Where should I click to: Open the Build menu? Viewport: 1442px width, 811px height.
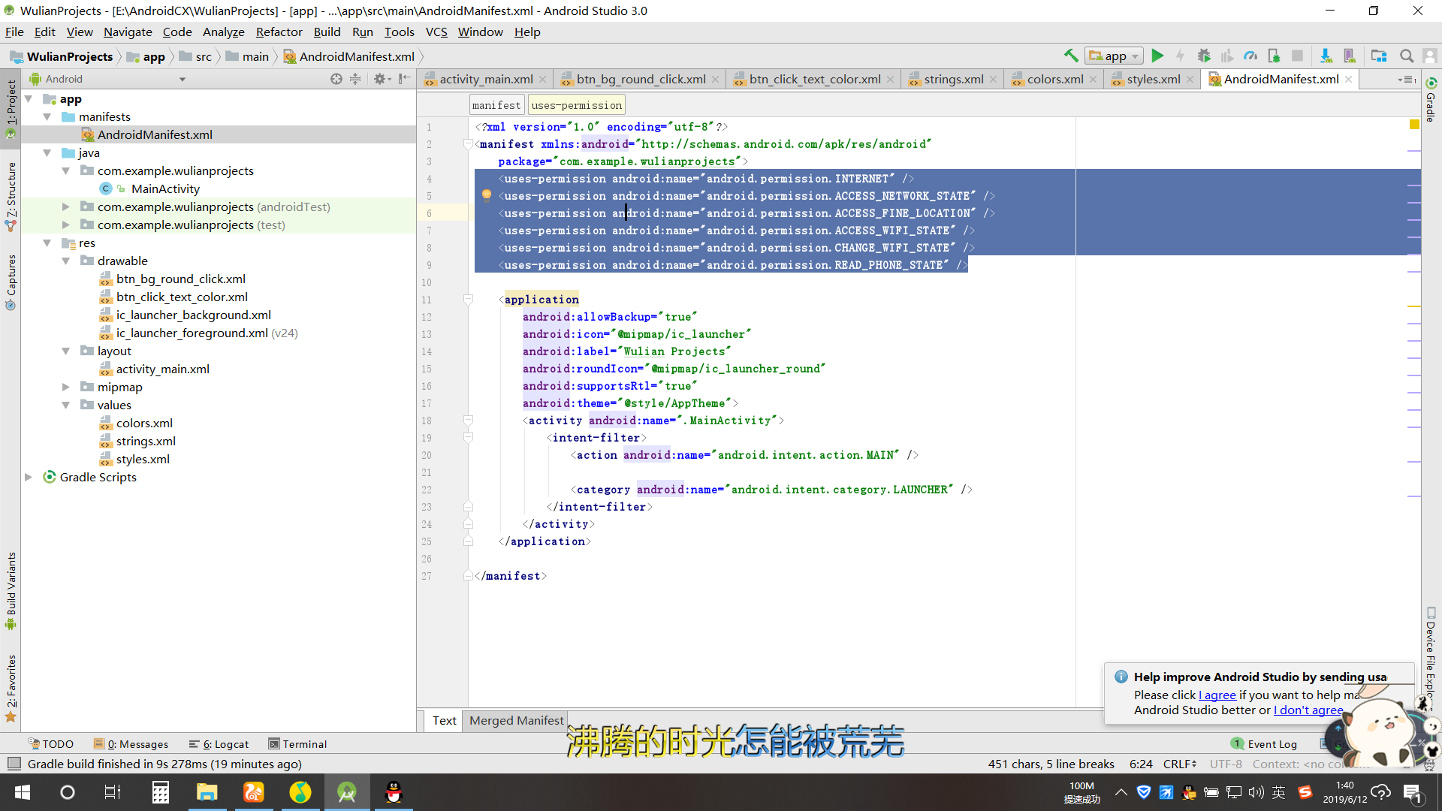(327, 32)
